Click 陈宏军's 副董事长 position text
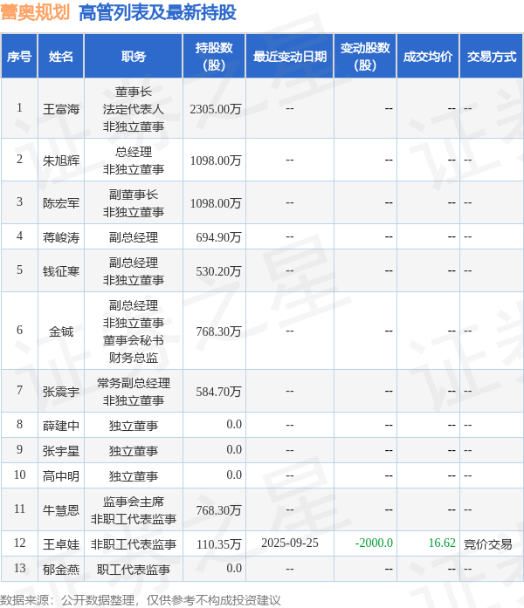524x608 pixels. (x=134, y=195)
